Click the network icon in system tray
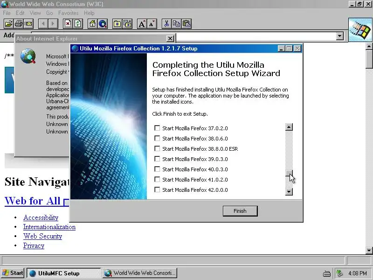Screen dimensions: 373x280 pyautogui.click(x=340, y=273)
